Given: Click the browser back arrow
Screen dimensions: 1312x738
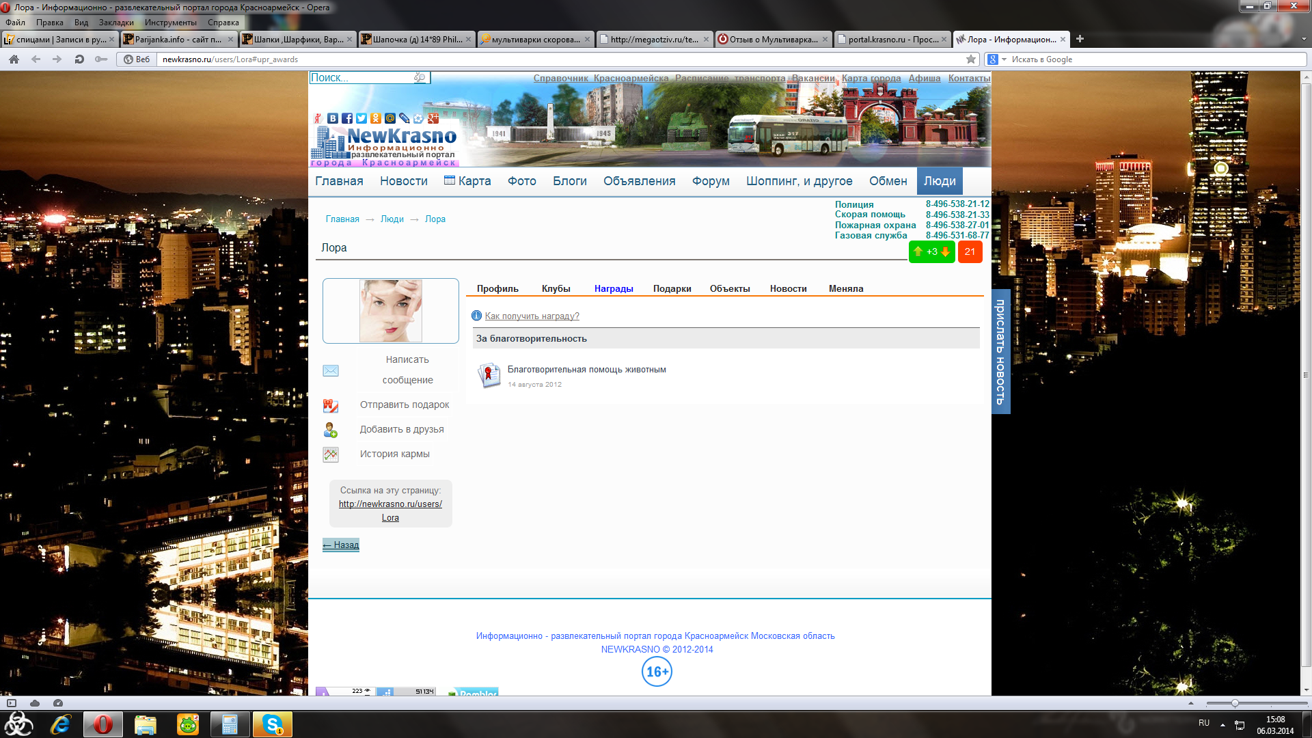Looking at the screenshot, I should click(x=36, y=59).
